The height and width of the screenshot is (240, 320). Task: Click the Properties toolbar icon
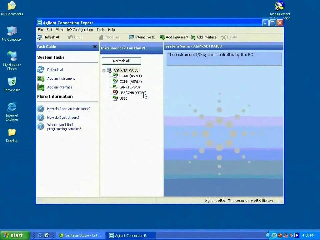(x=101, y=37)
